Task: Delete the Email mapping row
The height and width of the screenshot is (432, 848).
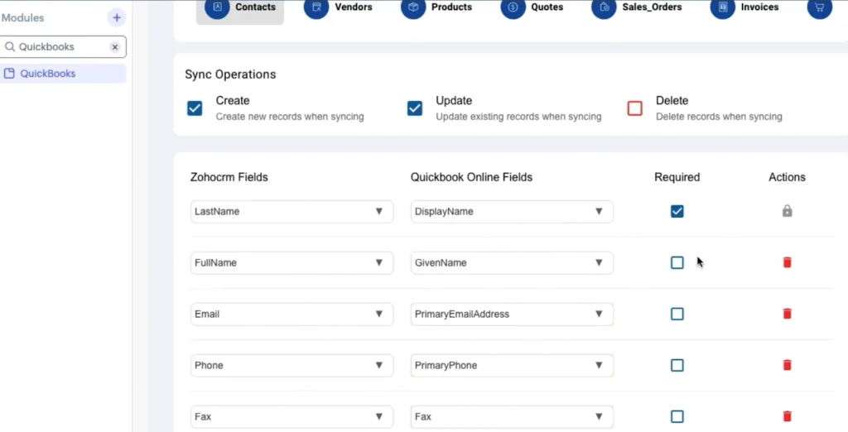Action: [787, 314]
